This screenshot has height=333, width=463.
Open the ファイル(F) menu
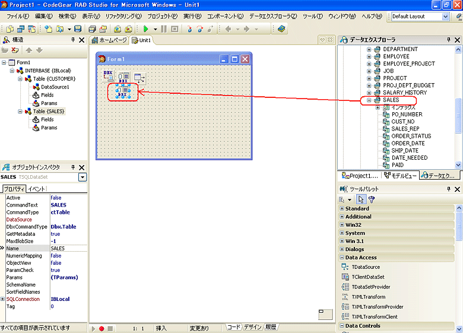(18, 16)
